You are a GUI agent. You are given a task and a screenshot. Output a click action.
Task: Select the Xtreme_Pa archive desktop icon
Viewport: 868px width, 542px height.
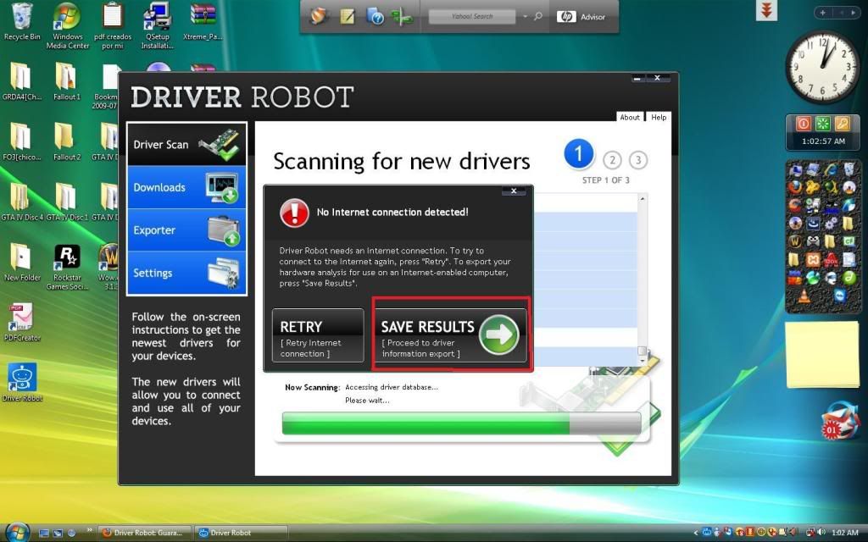(x=203, y=22)
